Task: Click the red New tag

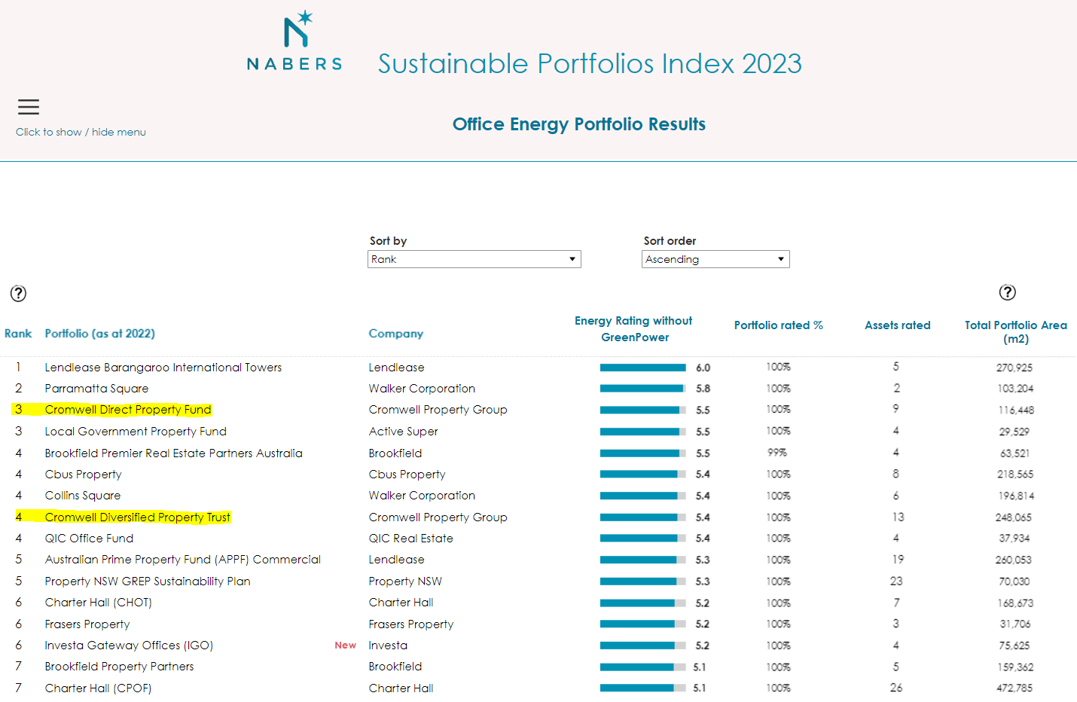Action: tap(346, 646)
